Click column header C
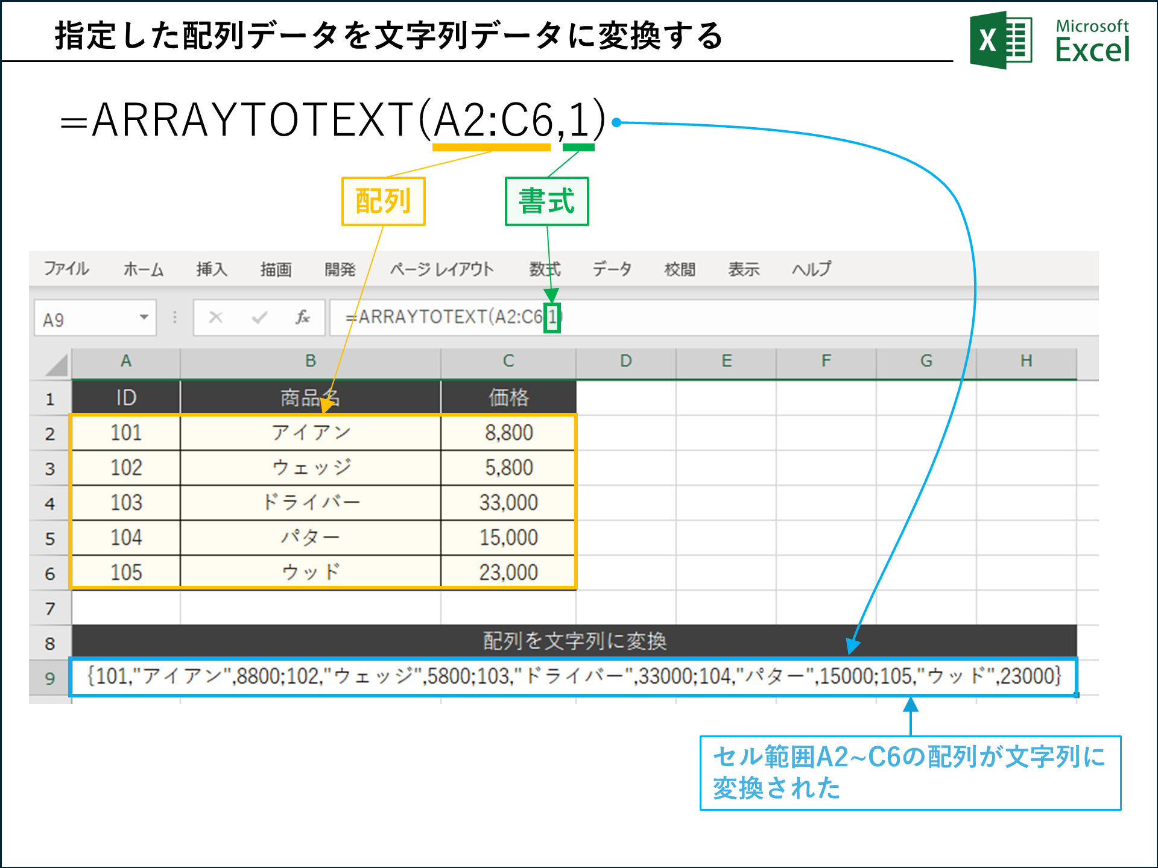The height and width of the screenshot is (868, 1158). pos(507,362)
